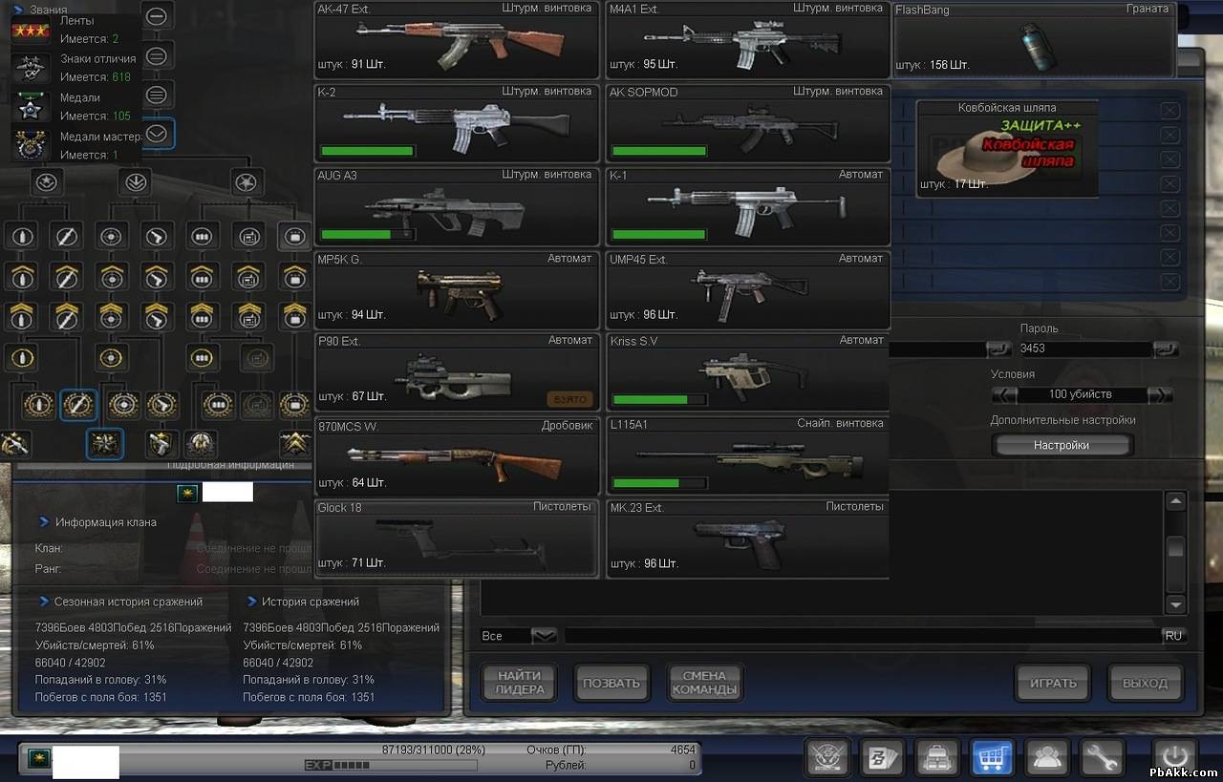This screenshot has height=782, width=1223.
Task: Select the Знаки отличия category
Action: (76, 68)
